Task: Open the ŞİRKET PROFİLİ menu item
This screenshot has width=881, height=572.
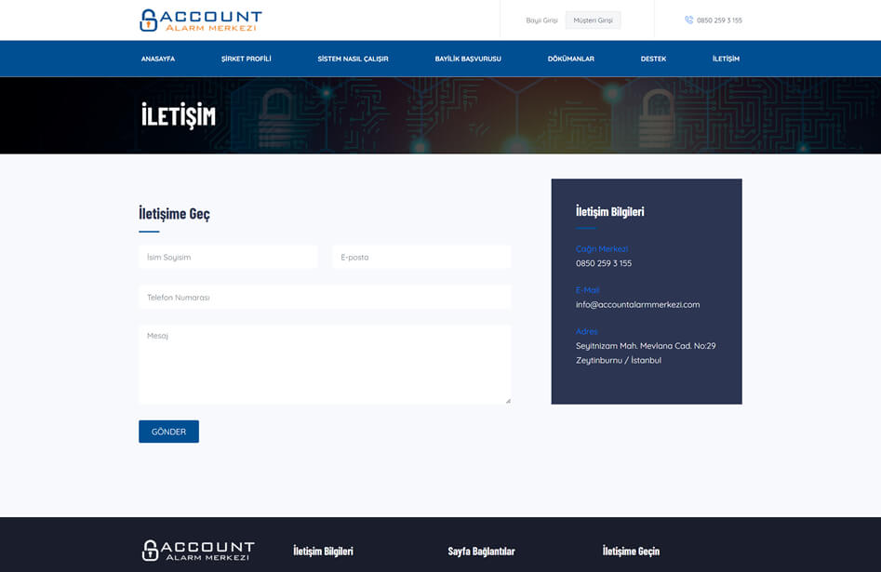Action: 246,59
